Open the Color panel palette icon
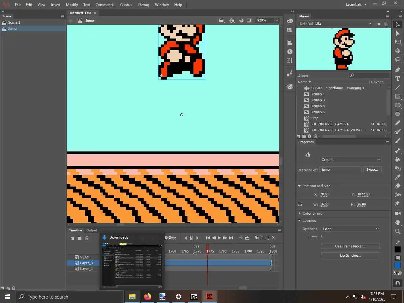Screen dimensions: 404x303 click(290, 21)
